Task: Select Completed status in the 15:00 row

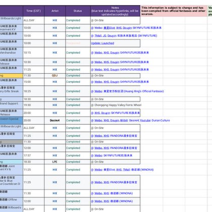Action: tap(78, 82)
